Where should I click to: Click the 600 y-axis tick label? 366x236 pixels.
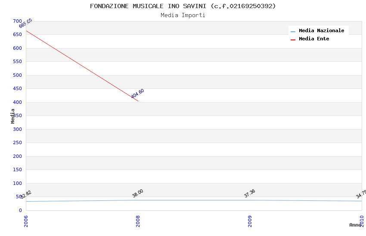click(18, 48)
